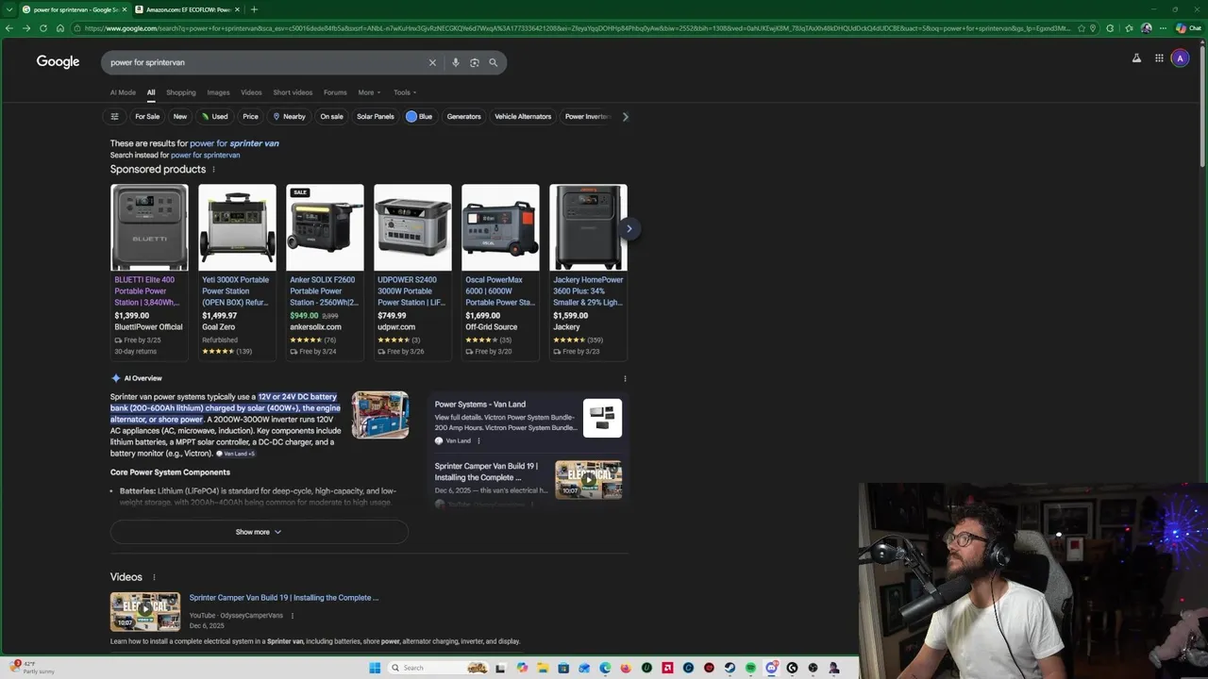The width and height of the screenshot is (1208, 679).
Task: Toggle the Generators filter chip
Action: (x=463, y=117)
